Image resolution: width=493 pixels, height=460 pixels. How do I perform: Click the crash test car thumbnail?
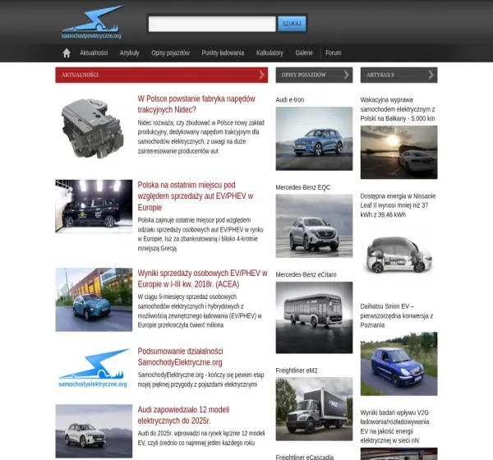(x=94, y=206)
